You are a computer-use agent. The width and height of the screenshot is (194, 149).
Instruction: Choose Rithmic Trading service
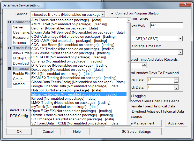coord(79,115)
